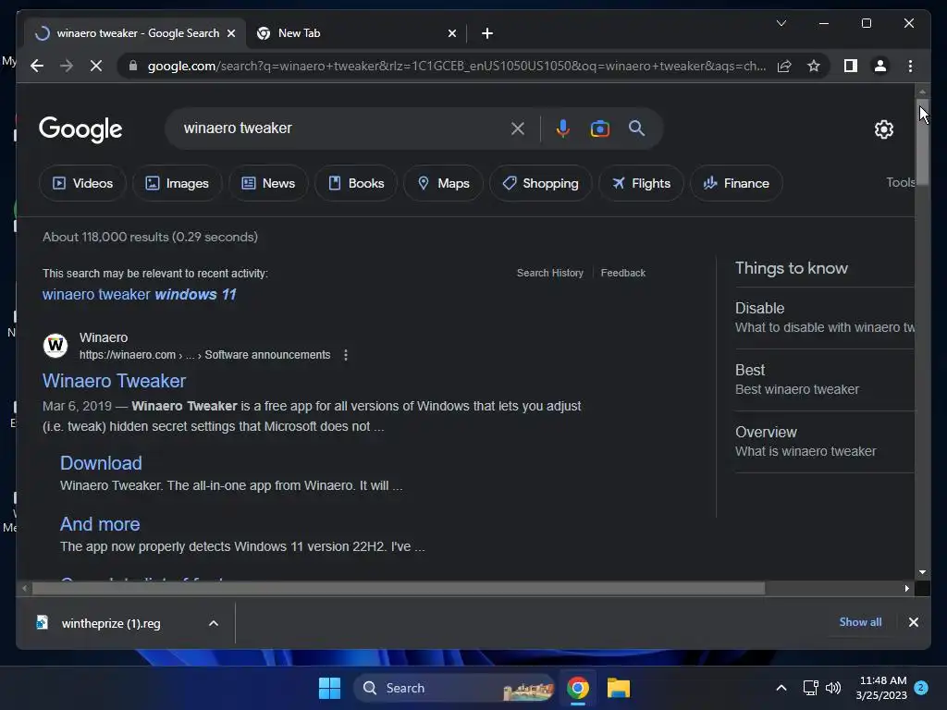The image size is (947, 710).
Task: Open the Windows Start menu
Action: [330, 688]
